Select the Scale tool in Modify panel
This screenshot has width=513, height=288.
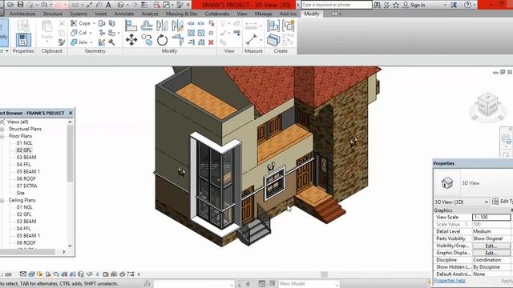pos(201,33)
